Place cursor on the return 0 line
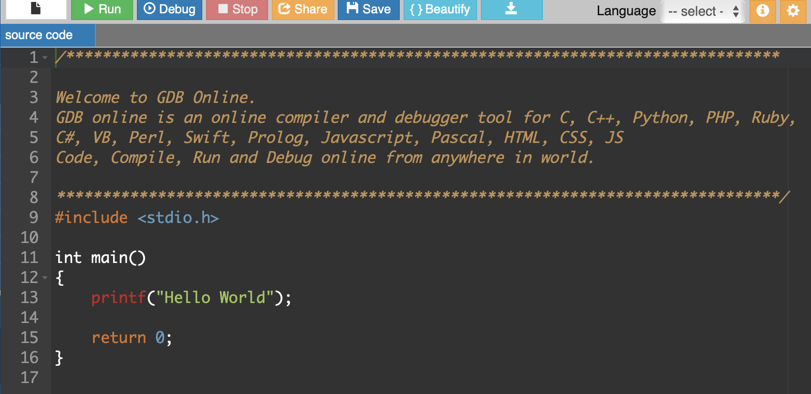811x394 pixels. tap(131, 338)
